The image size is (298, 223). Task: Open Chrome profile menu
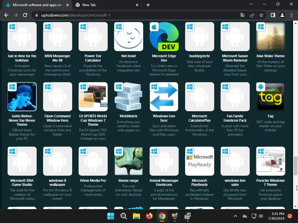point(282,15)
